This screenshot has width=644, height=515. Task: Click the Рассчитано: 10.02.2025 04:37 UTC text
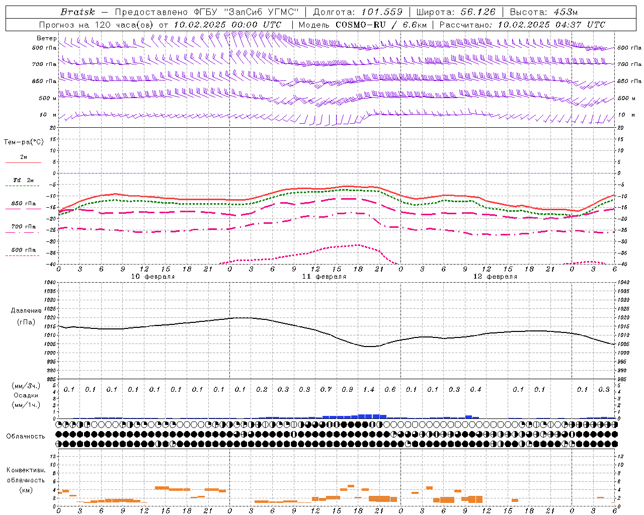pyautogui.click(x=522, y=25)
